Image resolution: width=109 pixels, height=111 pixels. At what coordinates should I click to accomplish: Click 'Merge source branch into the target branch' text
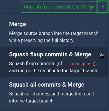54,33
